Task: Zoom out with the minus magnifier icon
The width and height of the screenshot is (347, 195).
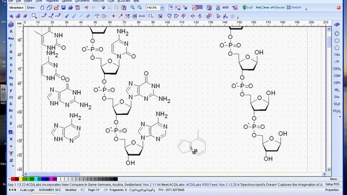Action: click(x=140, y=8)
